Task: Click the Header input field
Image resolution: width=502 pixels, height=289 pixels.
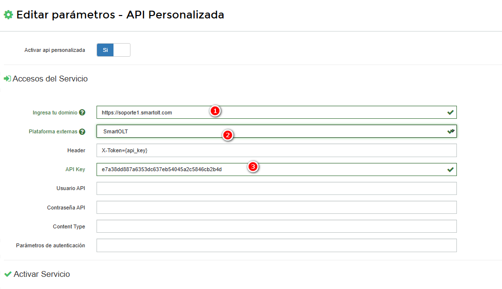Action: tap(276, 150)
